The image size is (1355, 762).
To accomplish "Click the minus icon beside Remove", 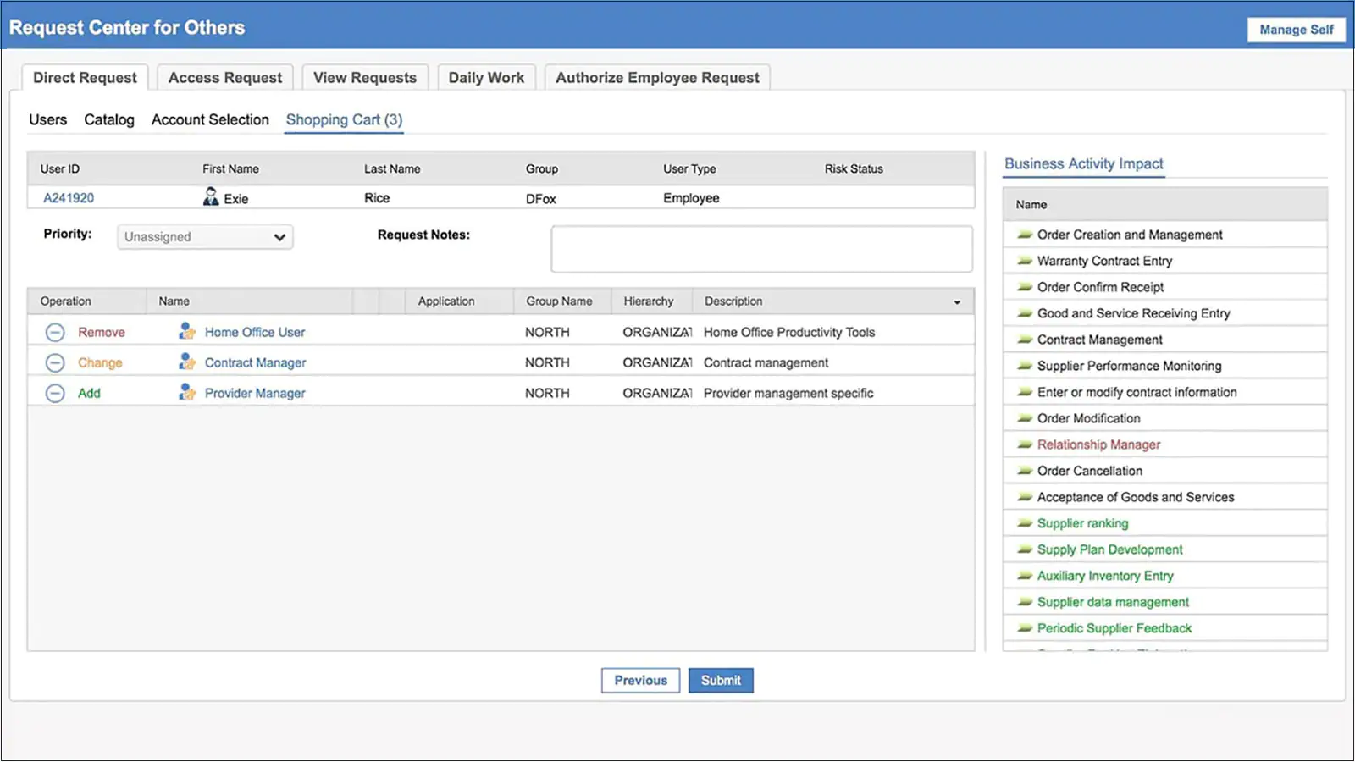I will (x=55, y=333).
